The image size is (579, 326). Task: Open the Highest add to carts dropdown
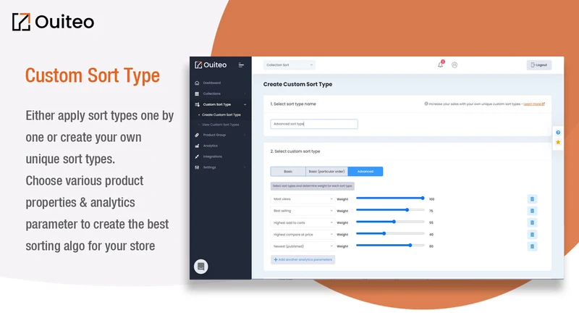tap(303, 222)
